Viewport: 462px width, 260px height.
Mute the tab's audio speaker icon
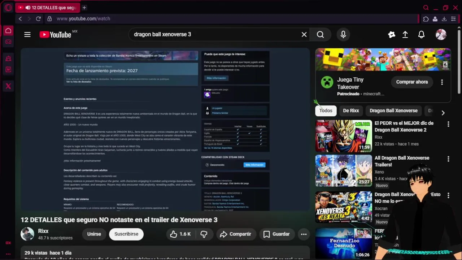(28, 8)
